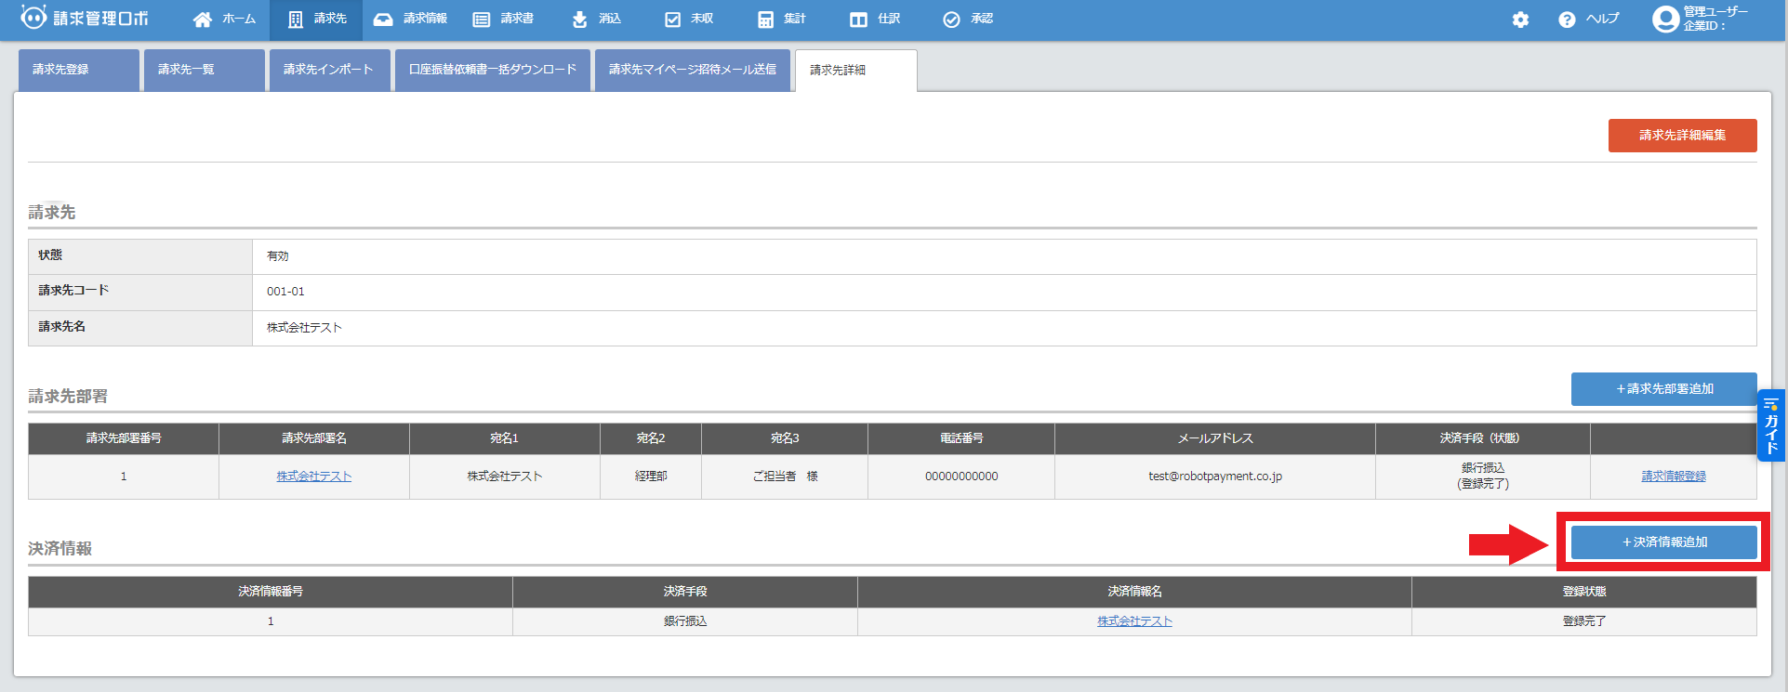Screen dimensions: 1788x692
Task: Open the 請求書 document icon menu
Action: coord(503,20)
